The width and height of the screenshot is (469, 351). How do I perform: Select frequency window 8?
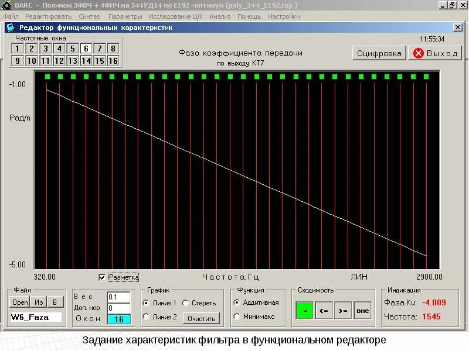tap(113, 49)
